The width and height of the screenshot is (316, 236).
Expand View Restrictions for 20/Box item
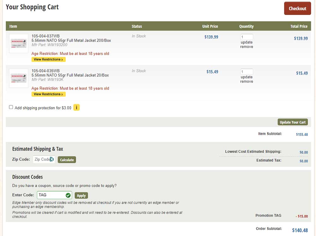click(x=48, y=94)
